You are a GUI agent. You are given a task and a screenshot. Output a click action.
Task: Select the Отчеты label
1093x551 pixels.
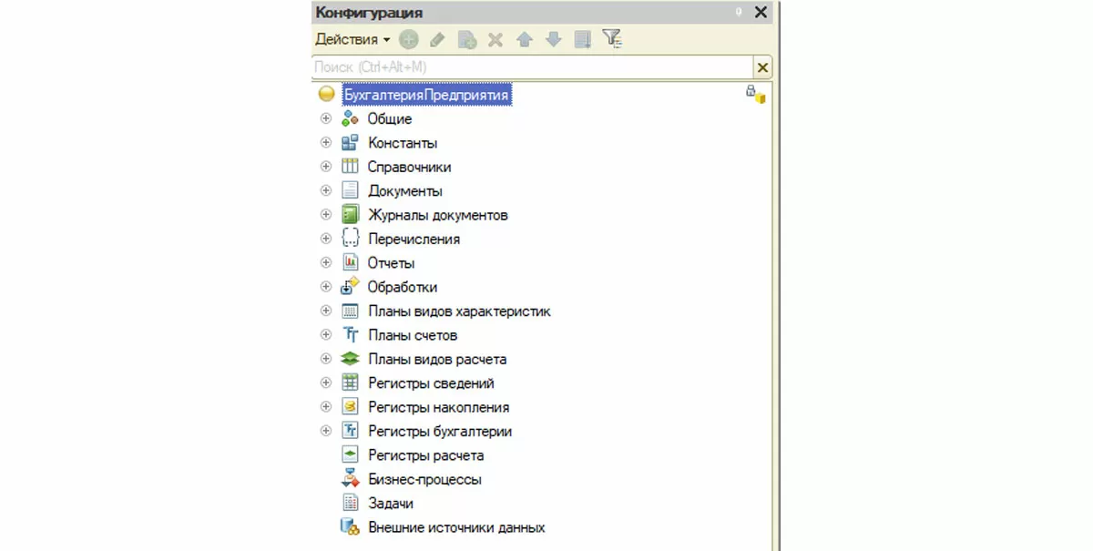[x=391, y=262]
